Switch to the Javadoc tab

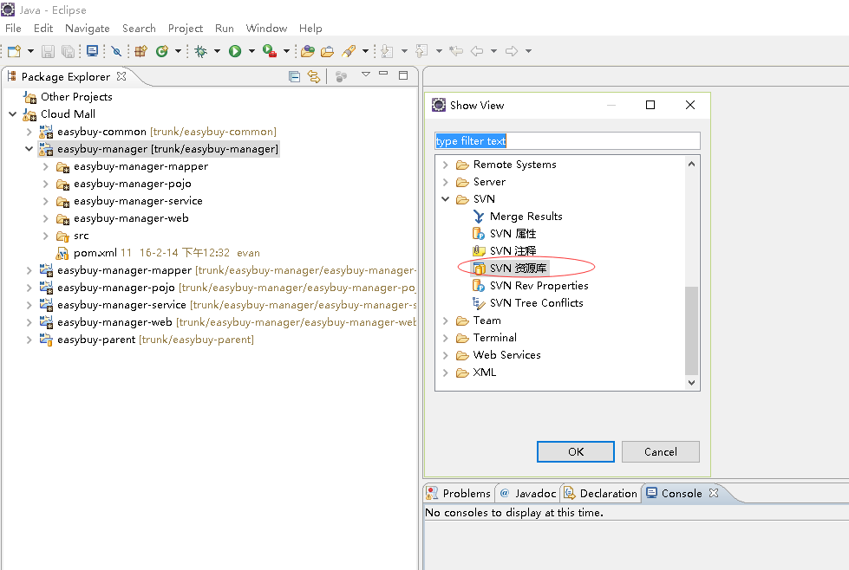528,493
